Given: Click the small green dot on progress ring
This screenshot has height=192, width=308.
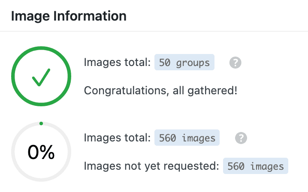Looking at the screenshot, I should pos(41,123).
